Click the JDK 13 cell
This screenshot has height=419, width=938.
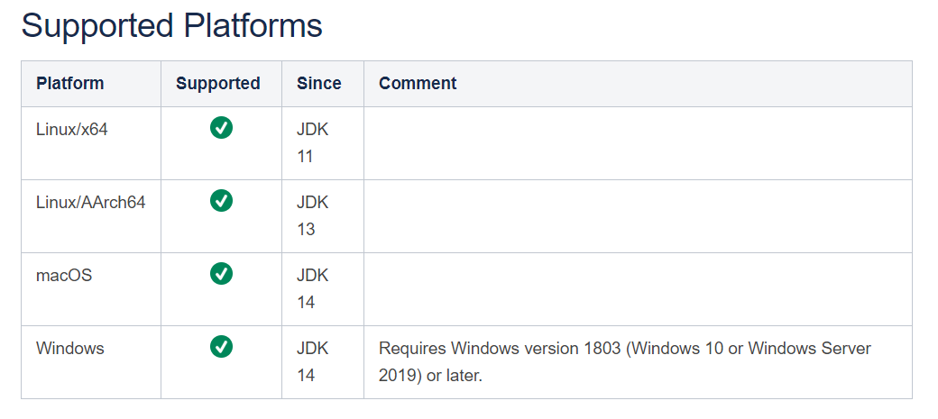(x=312, y=215)
